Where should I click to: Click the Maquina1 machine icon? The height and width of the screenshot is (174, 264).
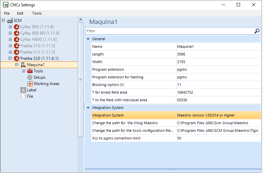click(x=23, y=65)
